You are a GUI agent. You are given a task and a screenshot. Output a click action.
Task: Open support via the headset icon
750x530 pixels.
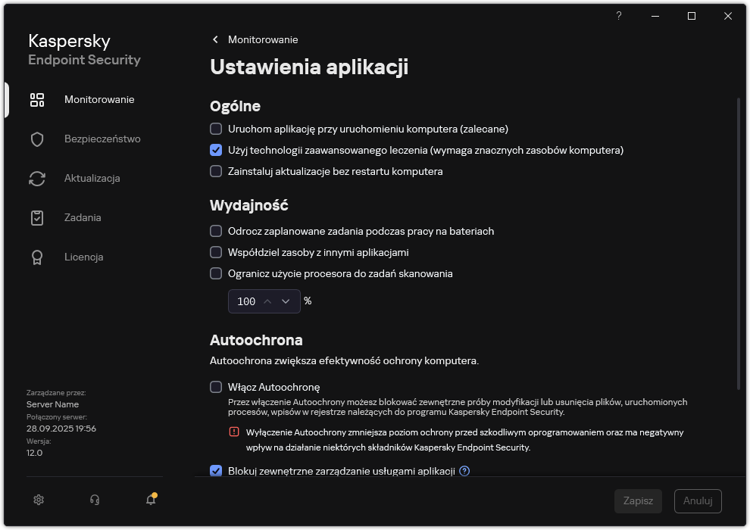[94, 500]
